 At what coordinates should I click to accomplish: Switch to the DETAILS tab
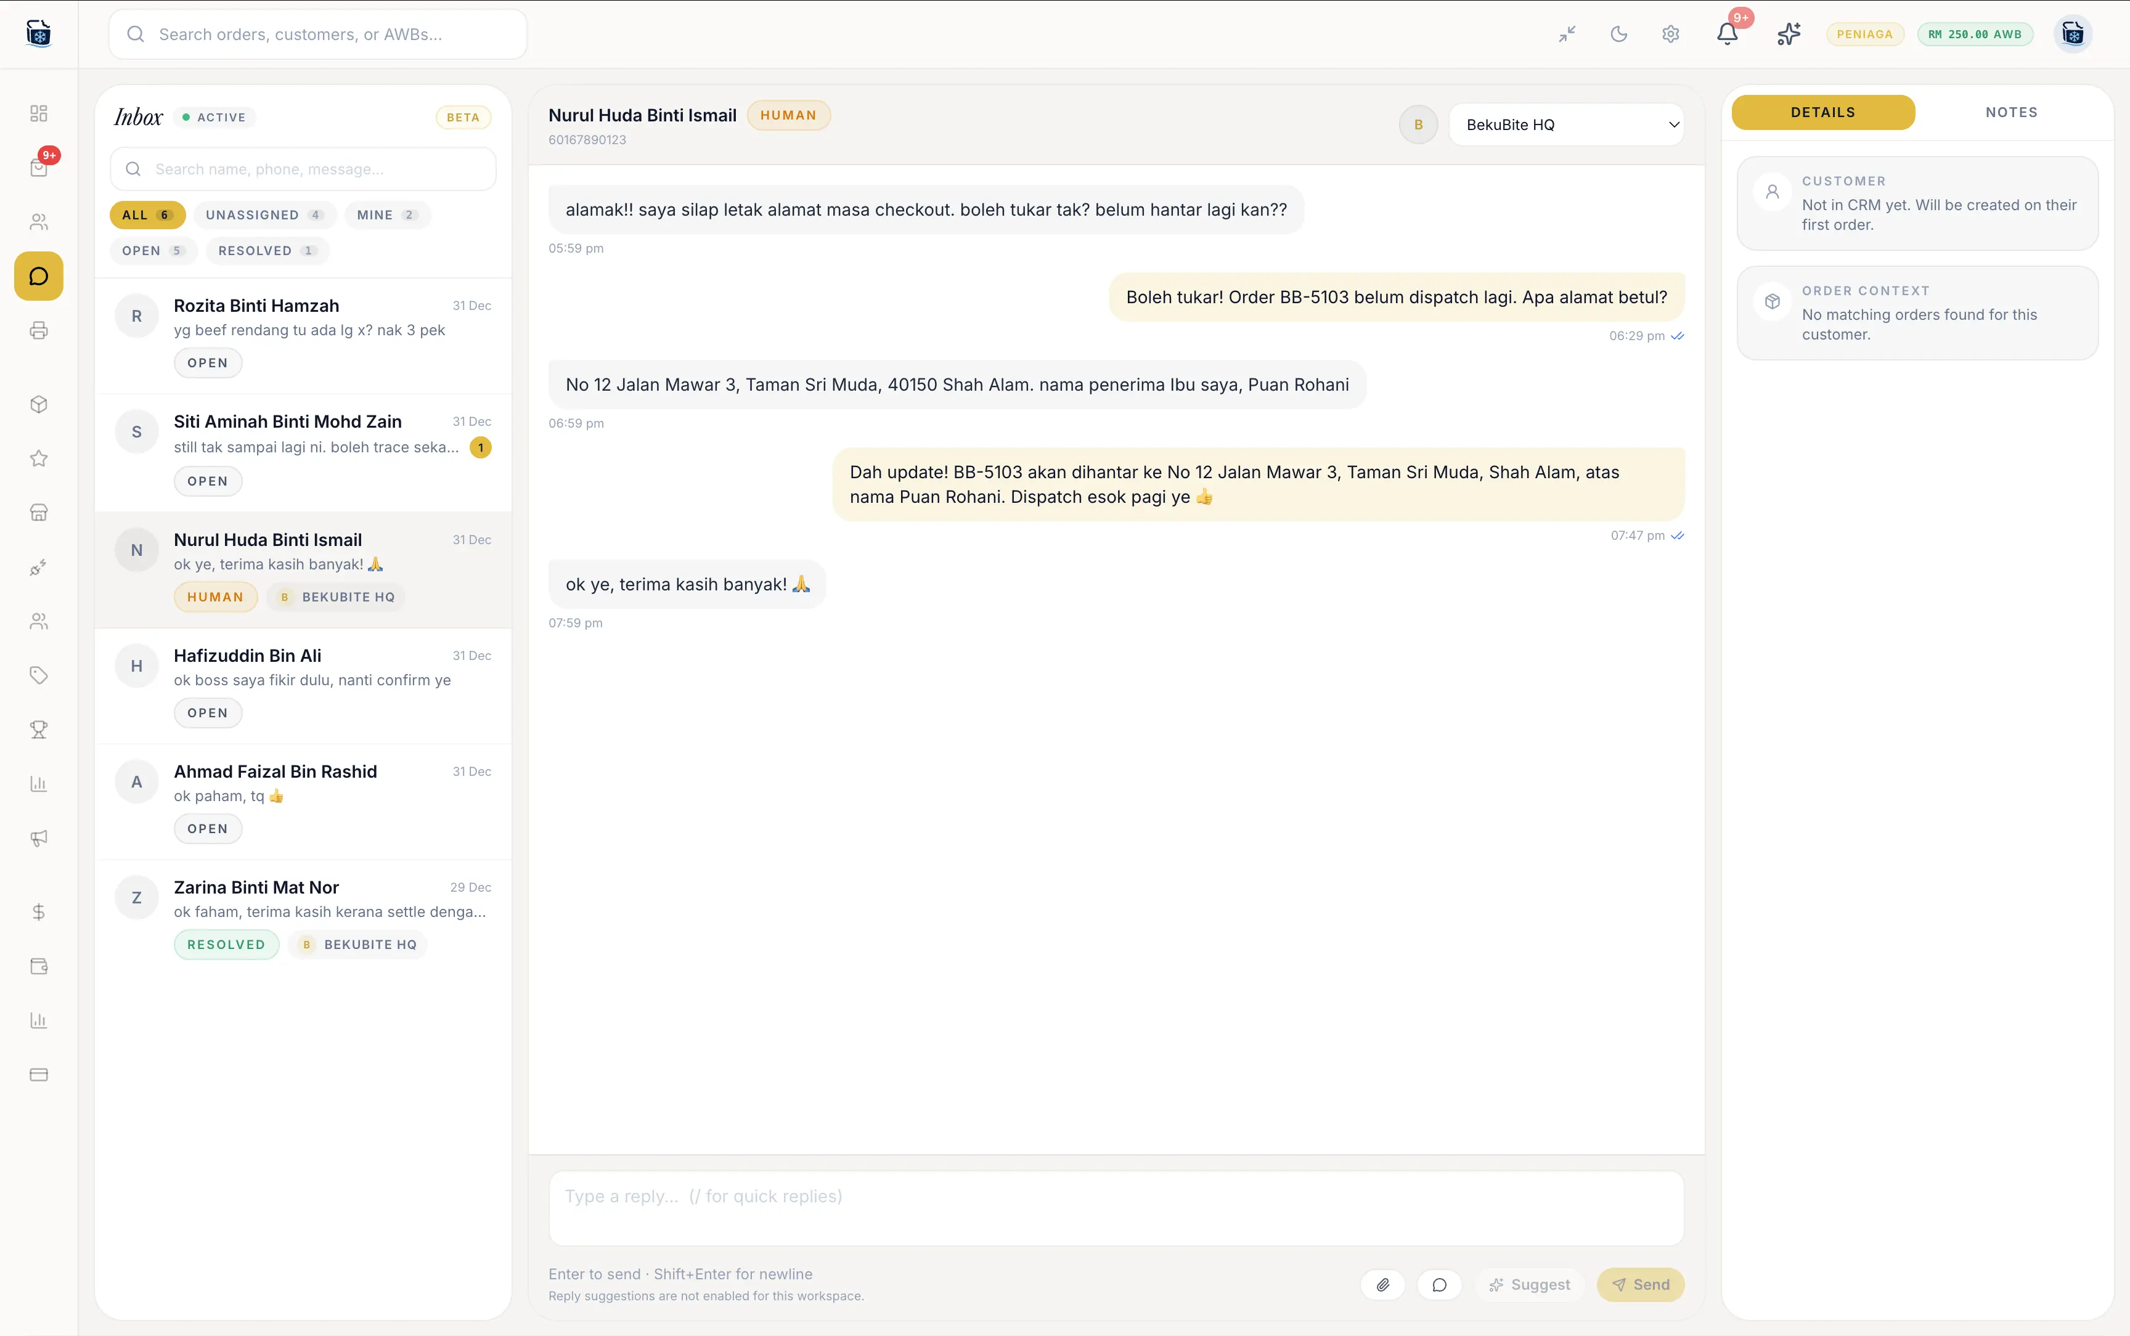(1822, 112)
